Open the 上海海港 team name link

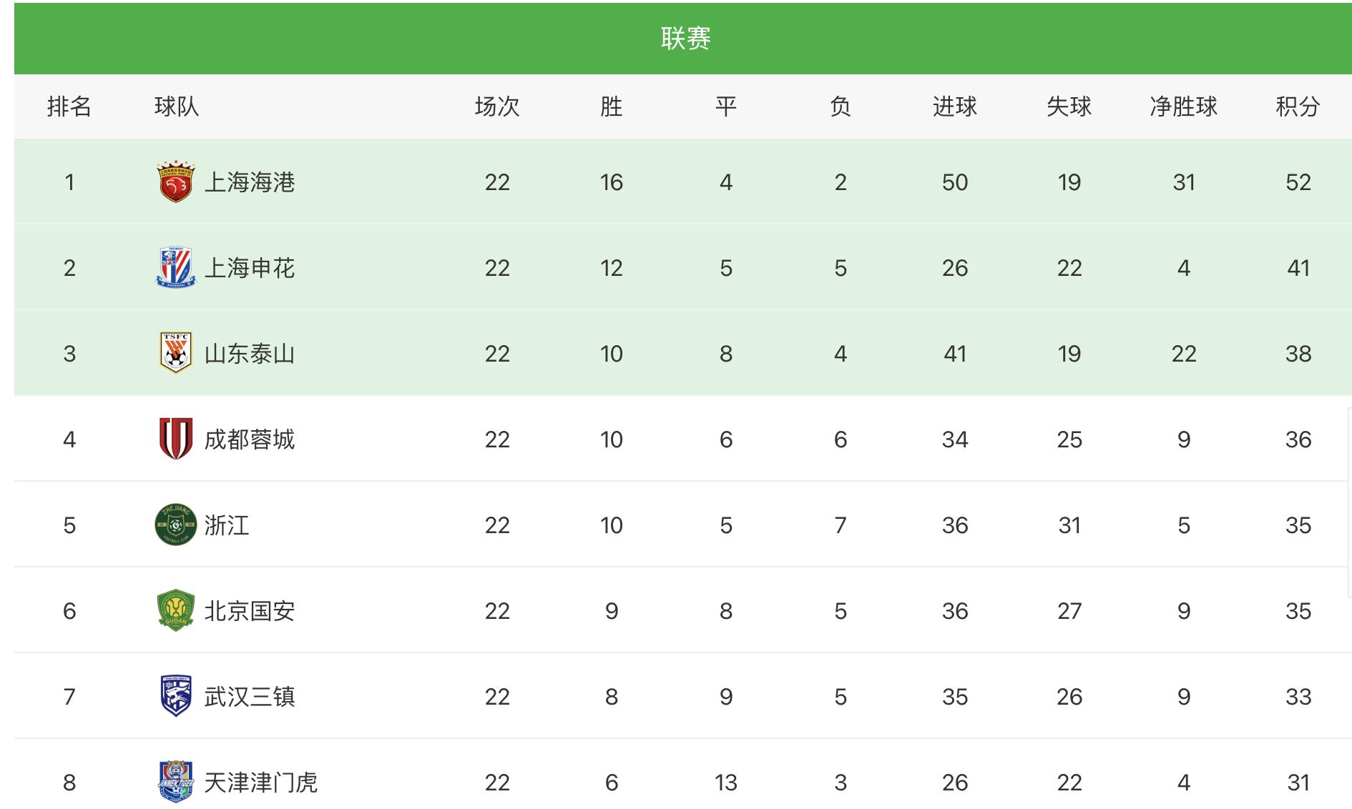[250, 182]
